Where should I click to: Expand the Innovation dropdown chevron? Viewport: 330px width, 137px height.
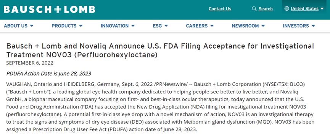[x=133, y=26]
